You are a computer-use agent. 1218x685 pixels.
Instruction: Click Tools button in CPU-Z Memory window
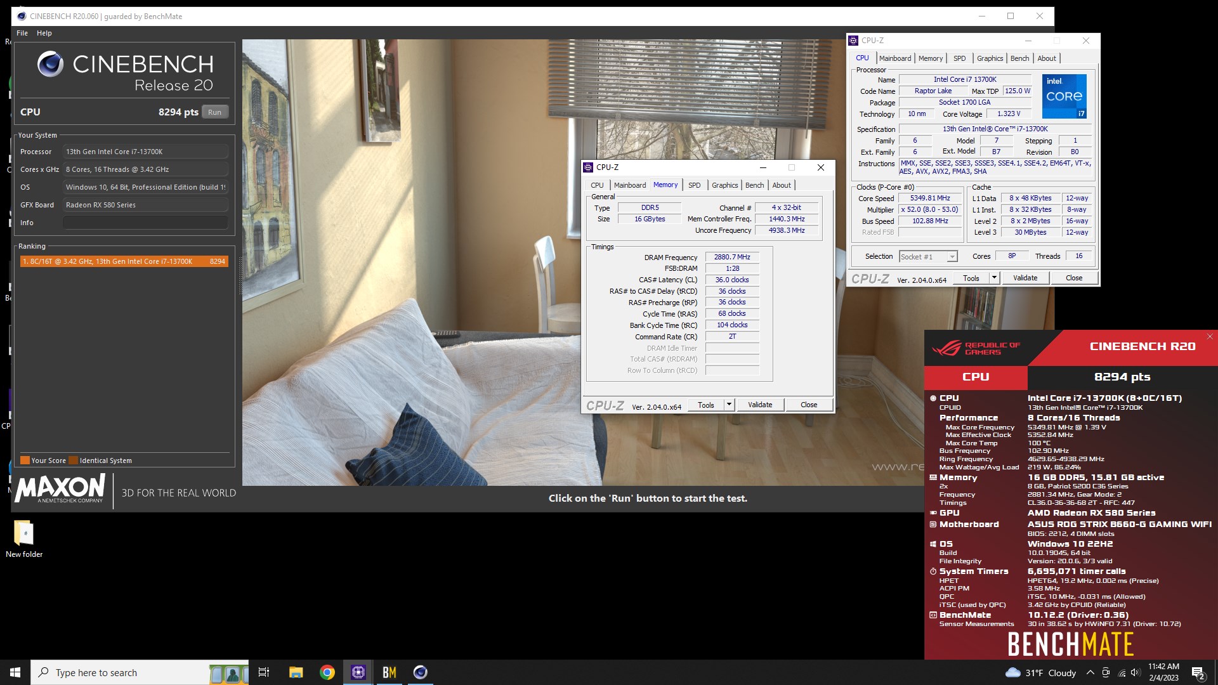706,405
